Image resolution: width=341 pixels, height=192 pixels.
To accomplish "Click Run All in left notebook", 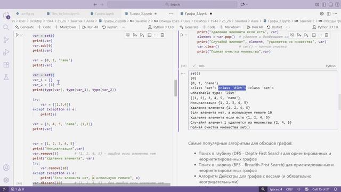I will 90,27.
